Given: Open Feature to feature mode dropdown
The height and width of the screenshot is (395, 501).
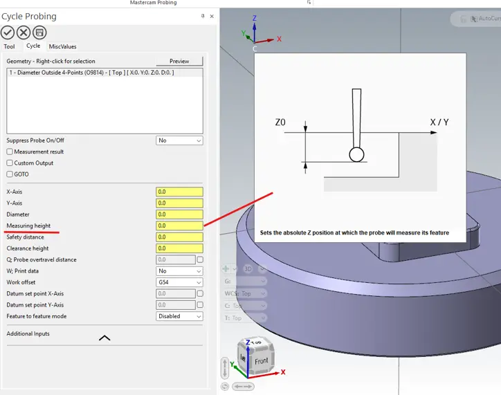Looking at the screenshot, I should pos(179,316).
